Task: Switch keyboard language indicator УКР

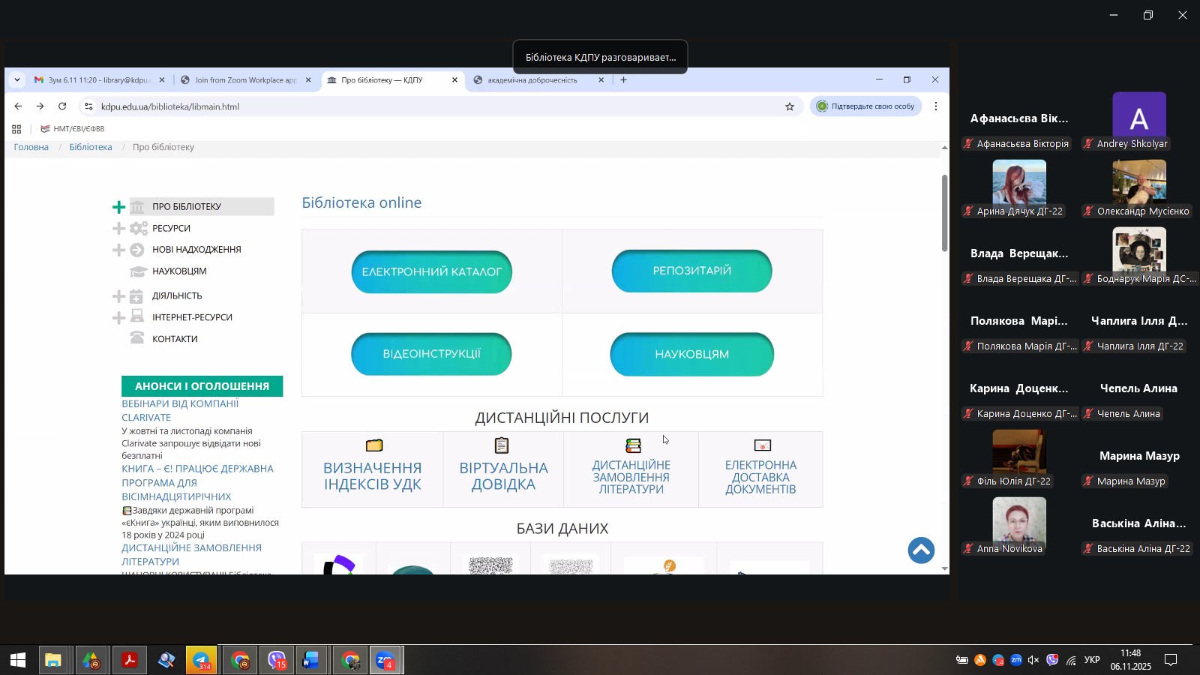Action: (x=1092, y=661)
